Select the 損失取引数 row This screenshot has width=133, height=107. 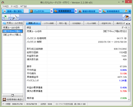point(77,60)
